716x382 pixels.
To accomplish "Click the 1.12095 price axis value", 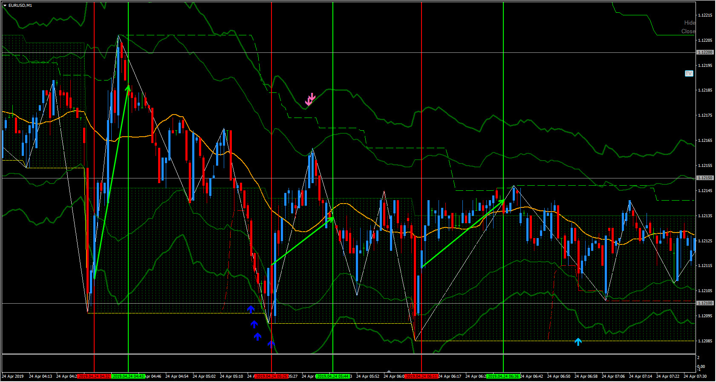I will 705,316.
